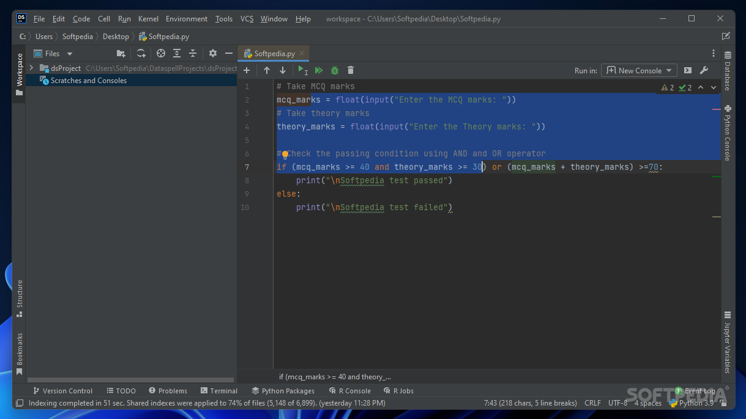The height and width of the screenshot is (419, 746).
Task: Click the cursor position 7:43 indicator
Action: [531, 403]
